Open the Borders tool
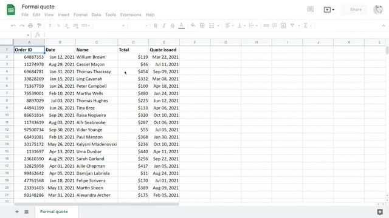The width and height of the screenshot is (389, 218). [x=202, y=25]
